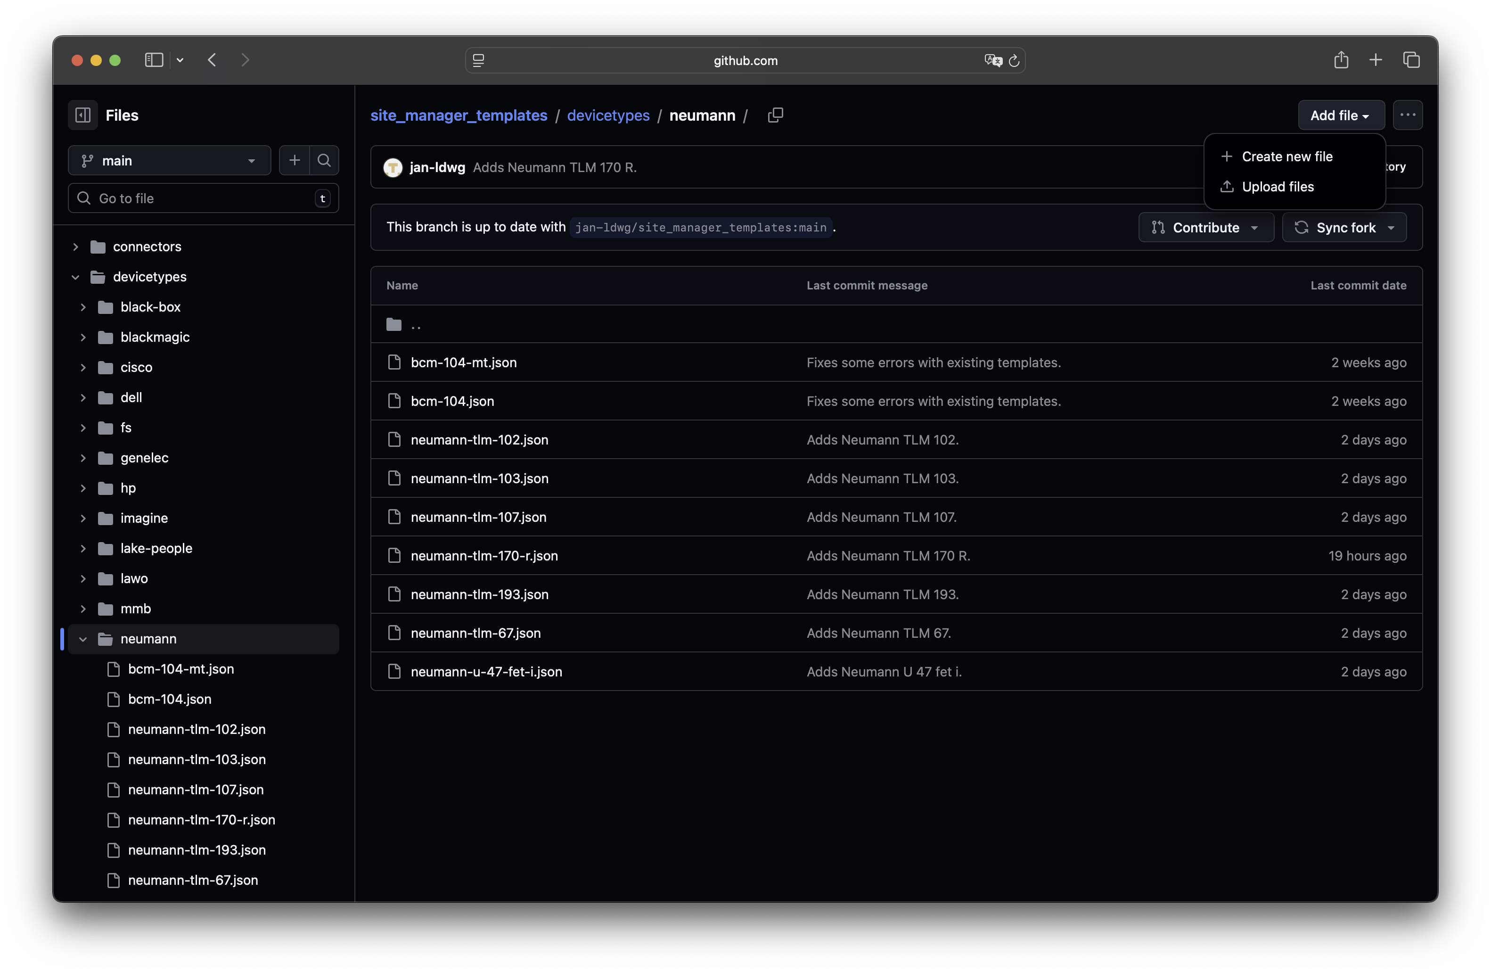Collapse the neumann folder in tree
Image resolution: width=1491 pixels, height=972 pixels.
(82, 639)
